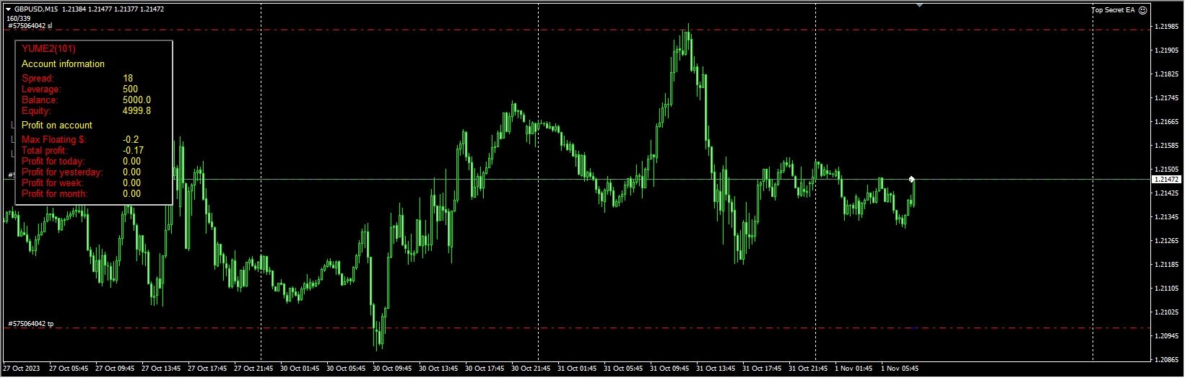Click the 1.20865 price scale label
Viewport: 1185px width, 378px height.
(x=1167, y=359)
